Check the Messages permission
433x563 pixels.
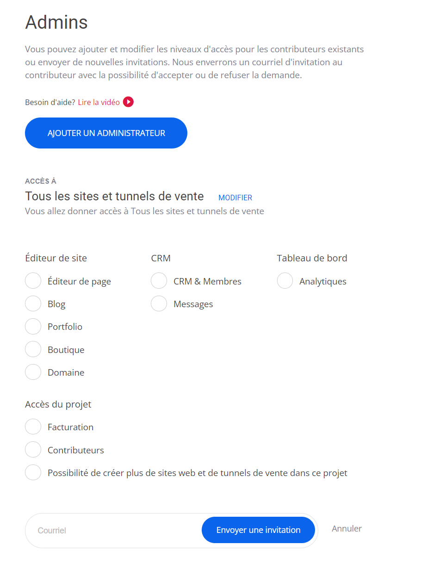pos(159,304)
